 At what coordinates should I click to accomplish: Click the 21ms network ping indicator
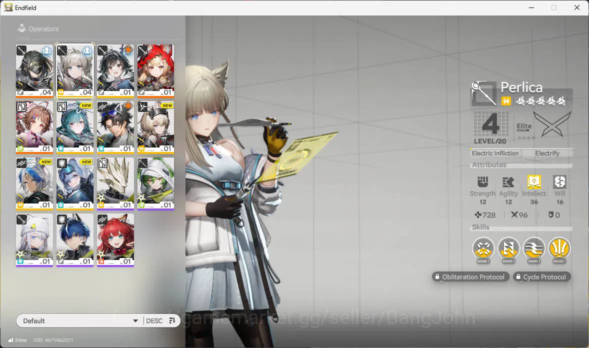[17, 340]
